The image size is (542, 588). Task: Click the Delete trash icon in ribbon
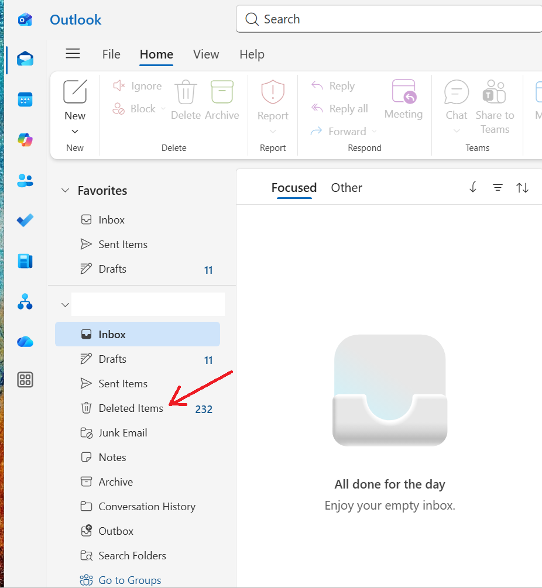coord(186,92)
